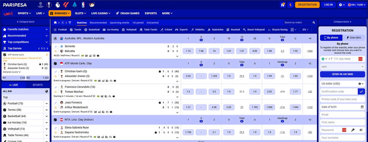Viewport: 368px width, 142px height.
Task: Open the US dollar currency dropdown
Action: click(342, 84)
